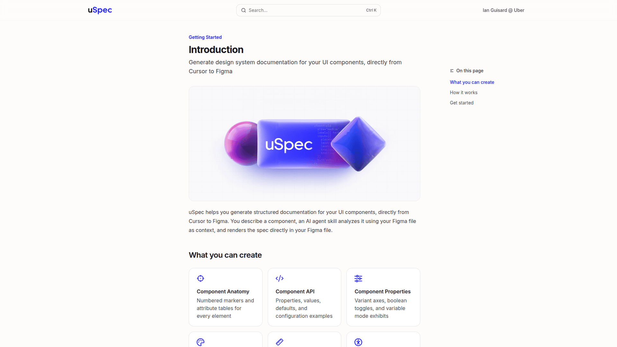The image size is (617, 347).
Task: Select the Component Anatomy card
Action: coord(225,297)
